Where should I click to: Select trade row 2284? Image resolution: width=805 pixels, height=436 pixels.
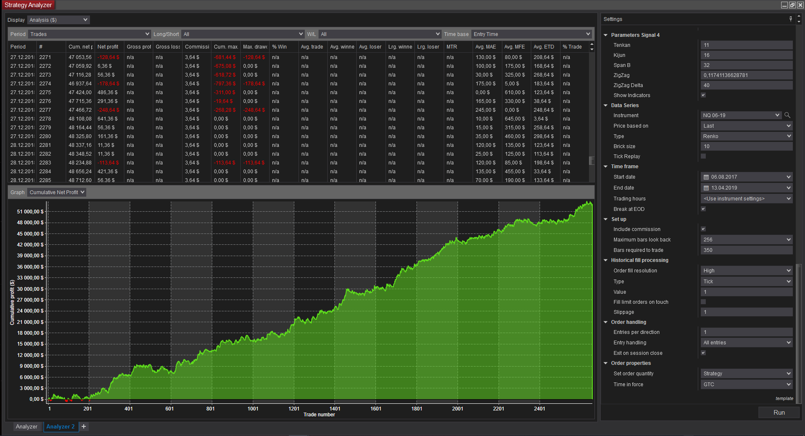coord(299,172)
